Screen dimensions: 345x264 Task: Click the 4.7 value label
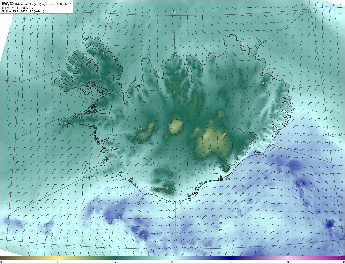click(x=264, y=83)
